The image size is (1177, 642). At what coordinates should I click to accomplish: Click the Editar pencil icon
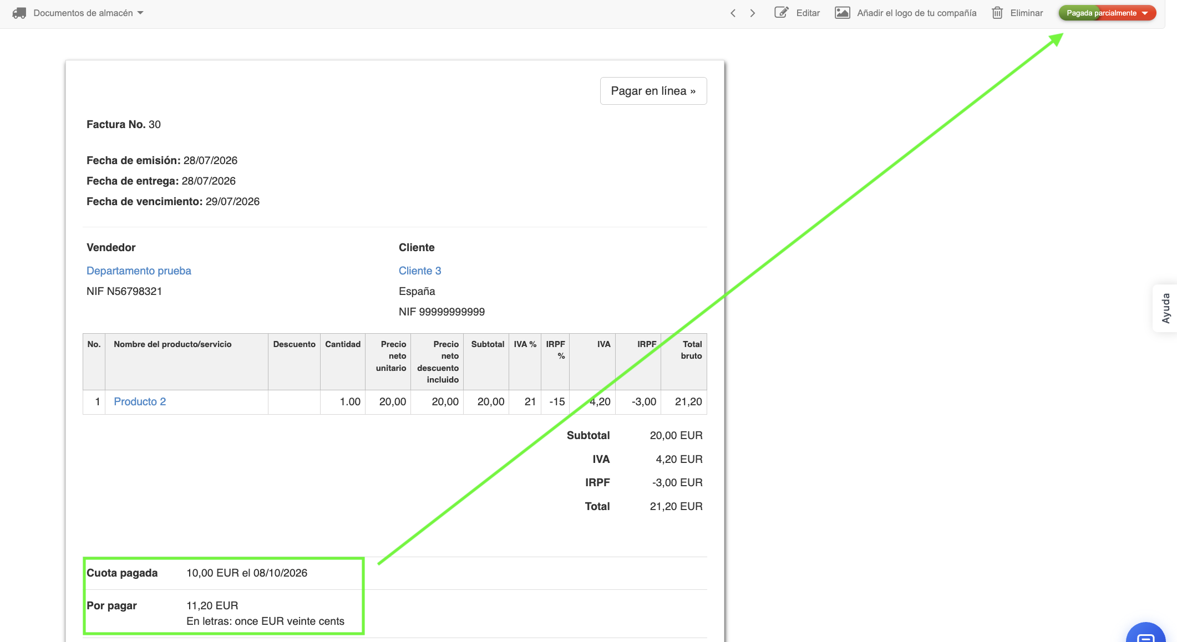[781, 12]
